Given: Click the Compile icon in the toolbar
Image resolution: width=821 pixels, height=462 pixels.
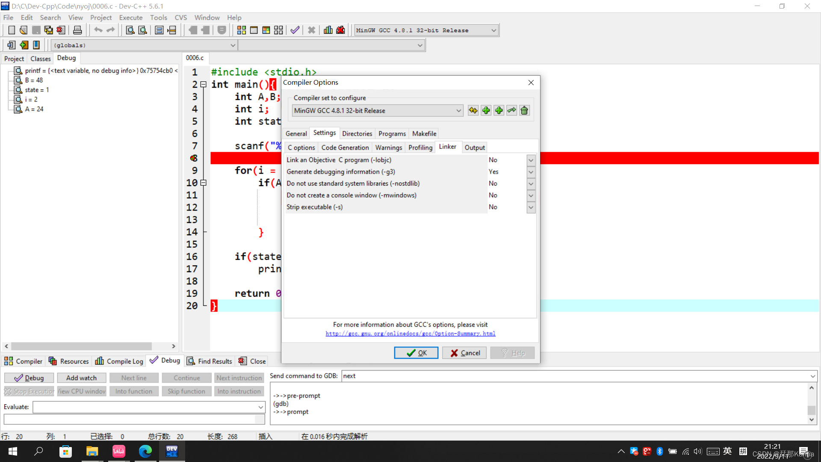Looking at the screenshot, I should pos(242,30).
